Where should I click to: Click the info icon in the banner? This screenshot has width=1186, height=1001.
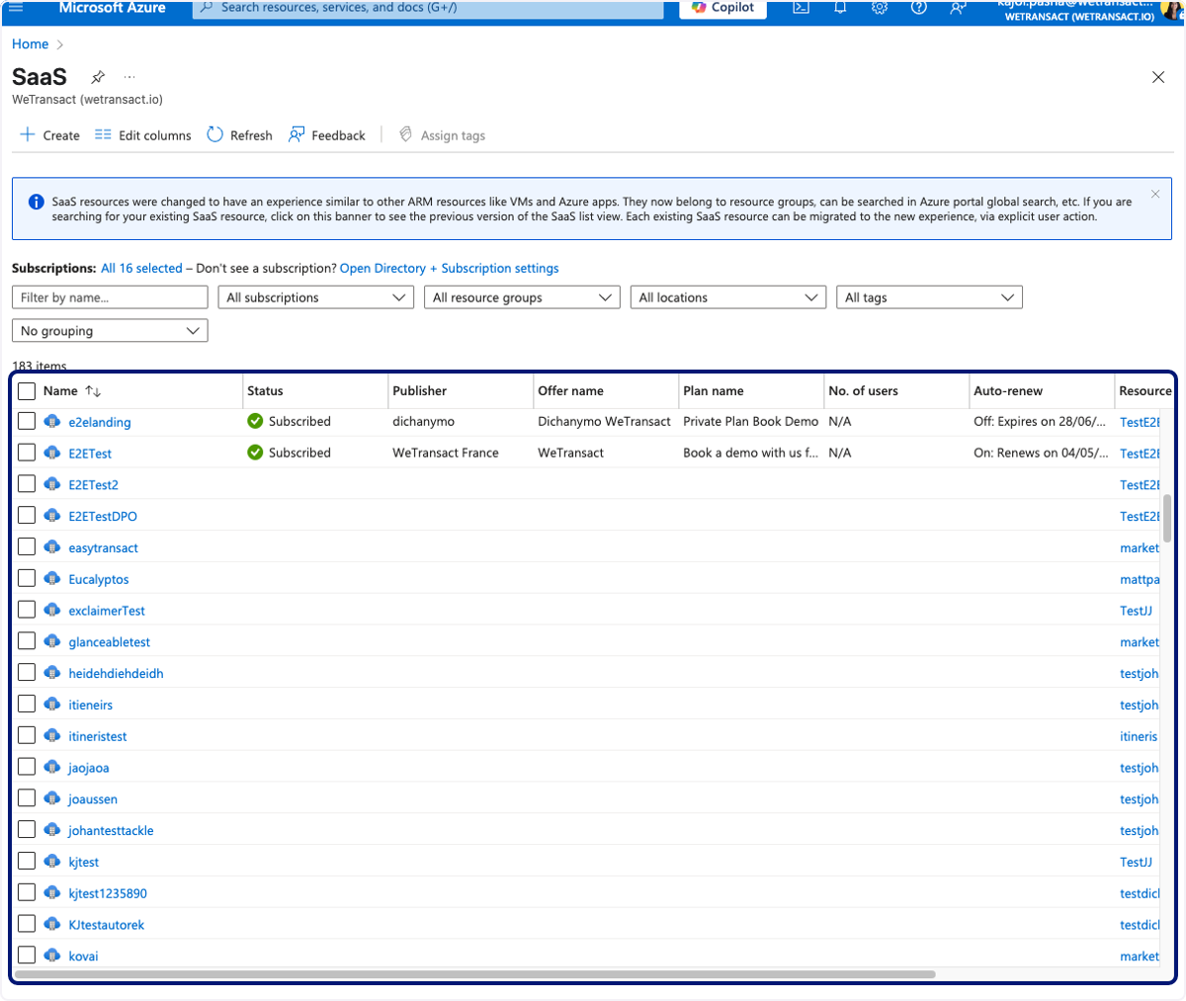point(36,202)
